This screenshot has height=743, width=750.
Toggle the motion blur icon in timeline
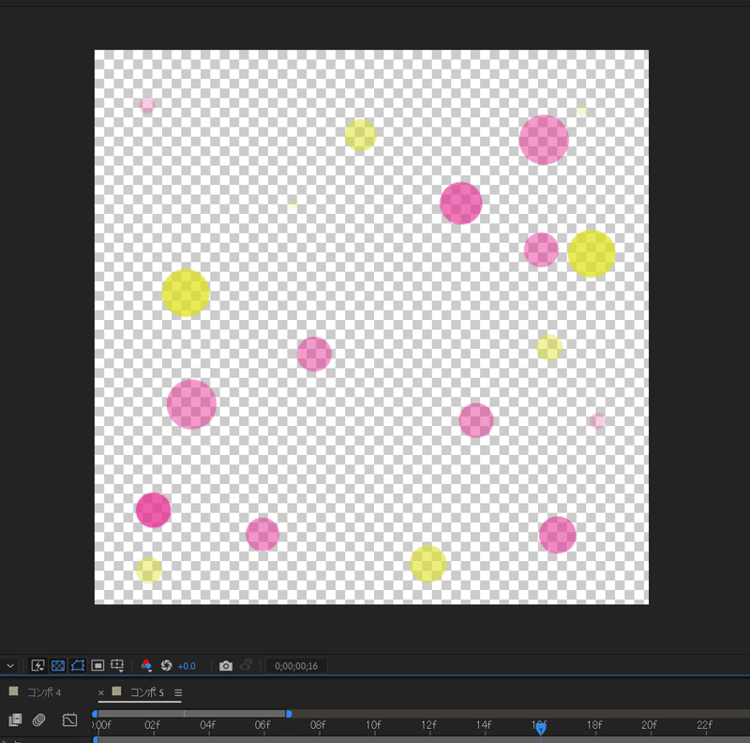[38, 720]
